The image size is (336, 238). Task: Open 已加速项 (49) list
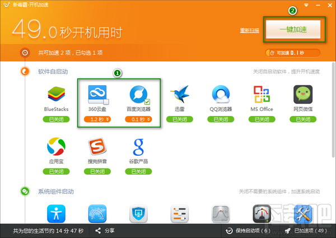pos(306,231)
